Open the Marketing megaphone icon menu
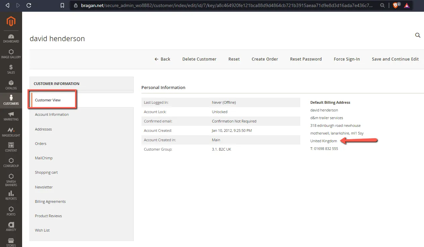The width and height of the screenshot is (424, 247). click(x=11, y=116)
